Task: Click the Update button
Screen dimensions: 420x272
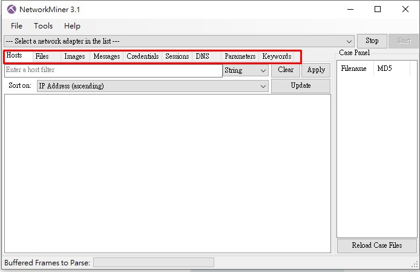Action: [x=301, y=86]
